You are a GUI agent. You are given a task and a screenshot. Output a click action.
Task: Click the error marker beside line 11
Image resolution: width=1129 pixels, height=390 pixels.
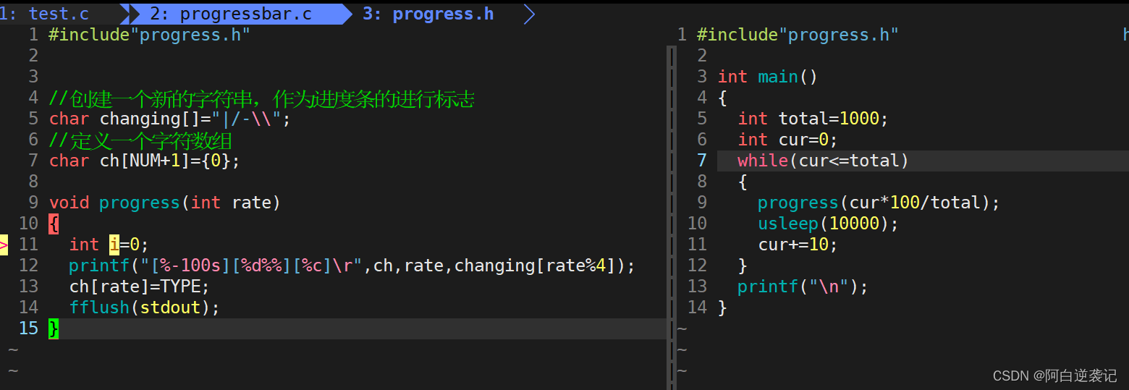tap(4, 245)
